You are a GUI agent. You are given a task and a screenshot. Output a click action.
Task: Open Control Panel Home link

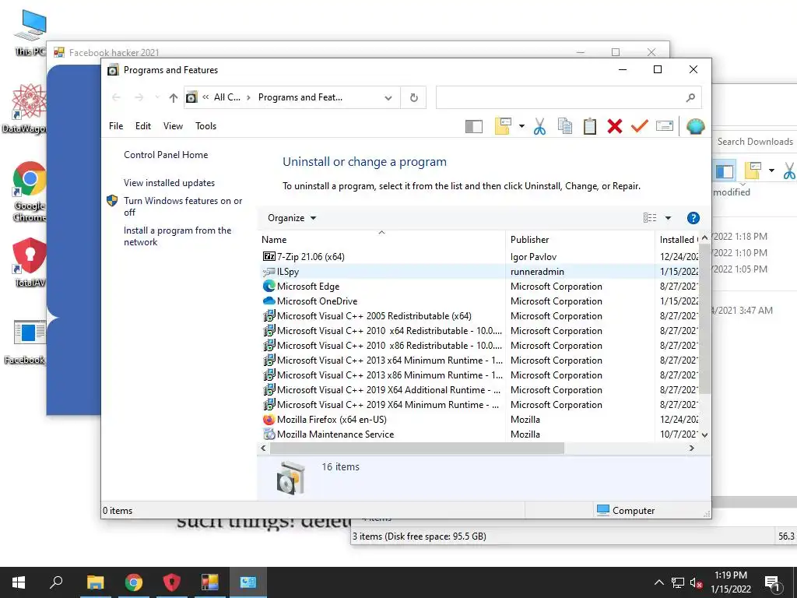pos(166,155)
